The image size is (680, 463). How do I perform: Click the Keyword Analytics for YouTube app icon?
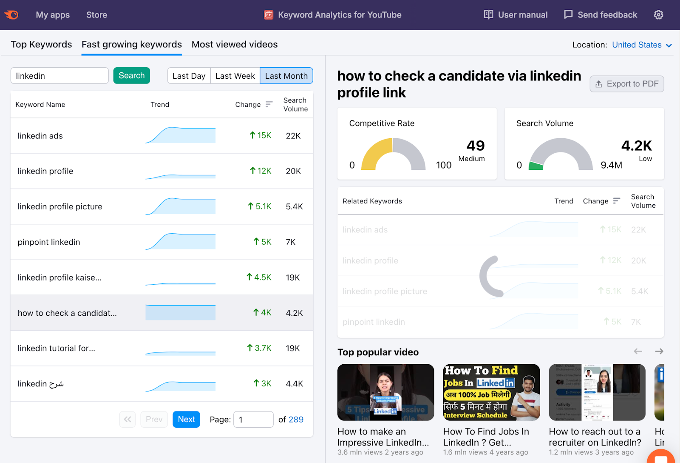tap(269, 14)
